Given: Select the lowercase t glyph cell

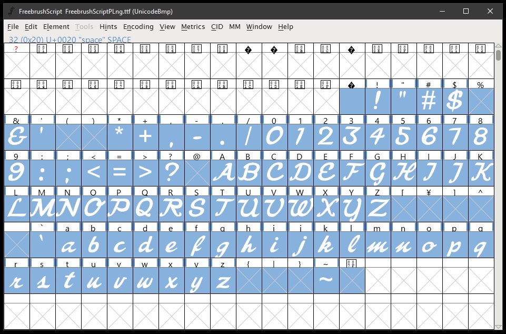Looking at the screenshot, I should 68,281.
